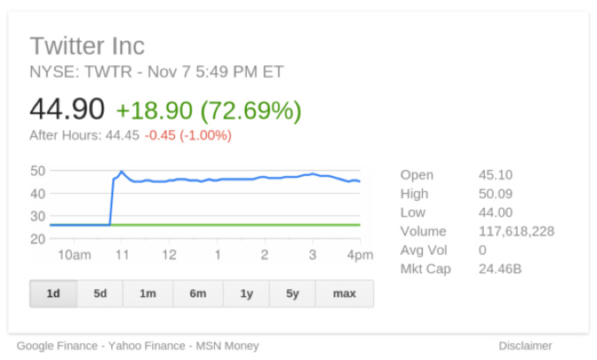Click the blue price line peak
This screenshot has height=360, width=597.
coord(121,172)
